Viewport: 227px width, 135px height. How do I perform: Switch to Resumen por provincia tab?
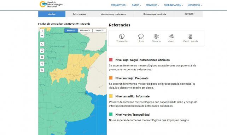(x=155, y=14)
